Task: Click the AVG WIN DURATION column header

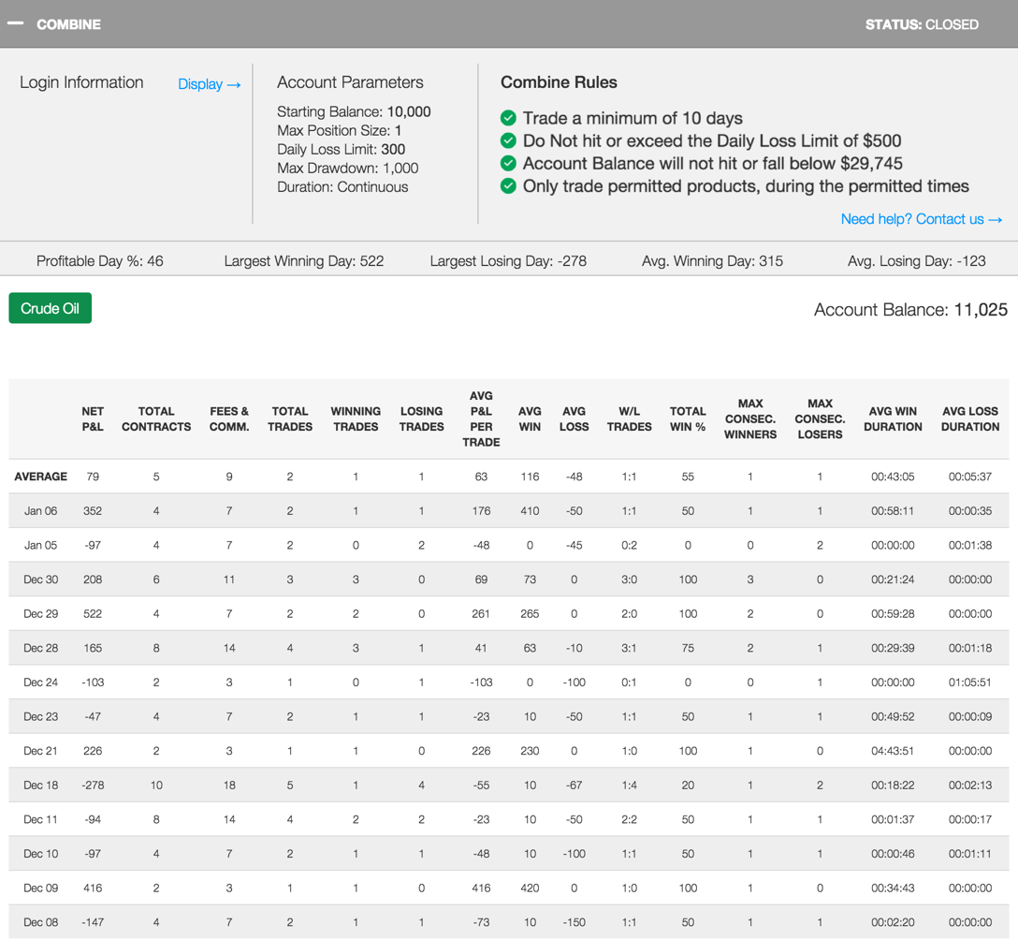Action: (893, 419)
